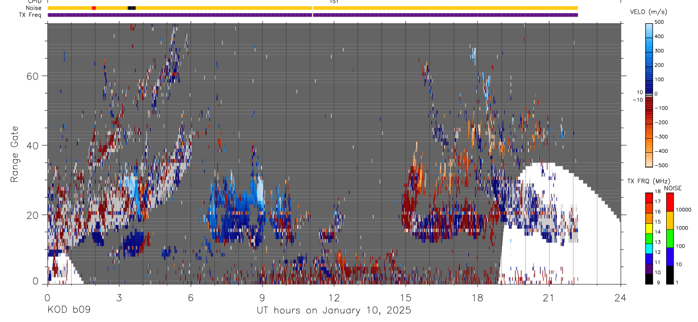Click the cyan swatch in the TX FRQ legend
Viewport: 698px width, 322px height.
tap(649, 249)
